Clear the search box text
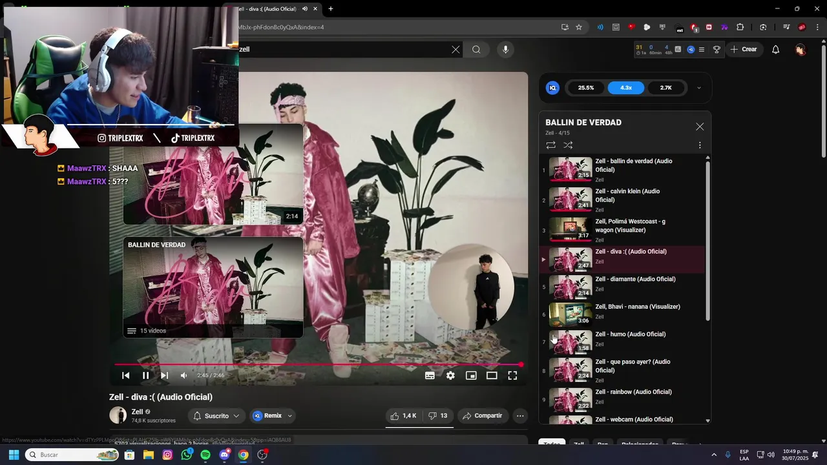The width and height of the screenshot is (827, 465). click(455, 49)
